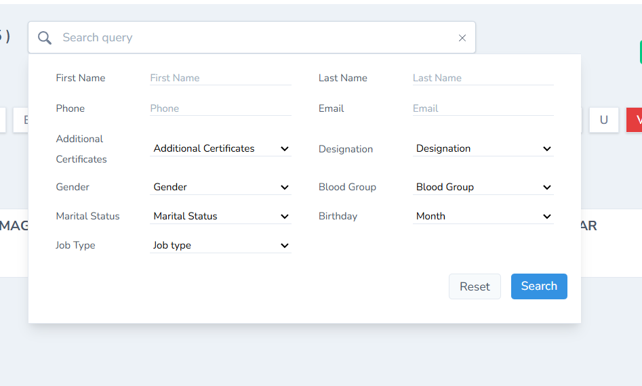Click the U letter filter button
Image resolution: width=642 pixels, height=386 pixels.
[603, 120]
